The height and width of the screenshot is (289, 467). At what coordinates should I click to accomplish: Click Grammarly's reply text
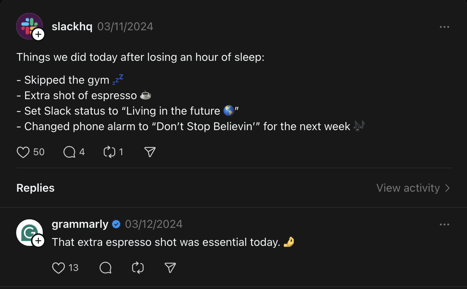pos(166,242)
